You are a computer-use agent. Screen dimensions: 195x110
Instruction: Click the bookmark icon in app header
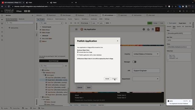153,29
